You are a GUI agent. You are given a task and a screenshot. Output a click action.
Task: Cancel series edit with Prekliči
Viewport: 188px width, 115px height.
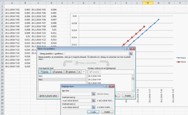coord(107,112)
